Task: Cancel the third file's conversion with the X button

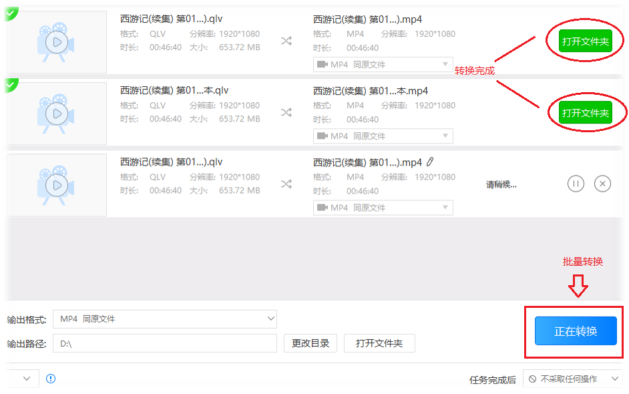Action: click(602, 184)
